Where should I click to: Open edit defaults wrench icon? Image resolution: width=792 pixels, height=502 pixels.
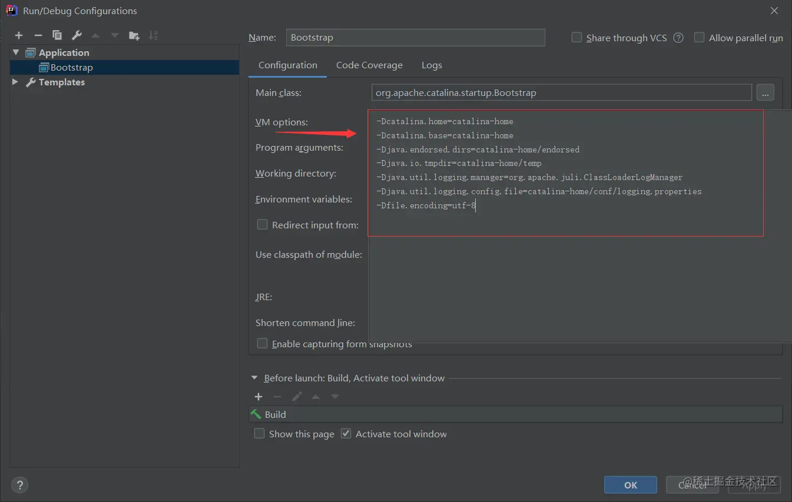click(x=77, y=35)
